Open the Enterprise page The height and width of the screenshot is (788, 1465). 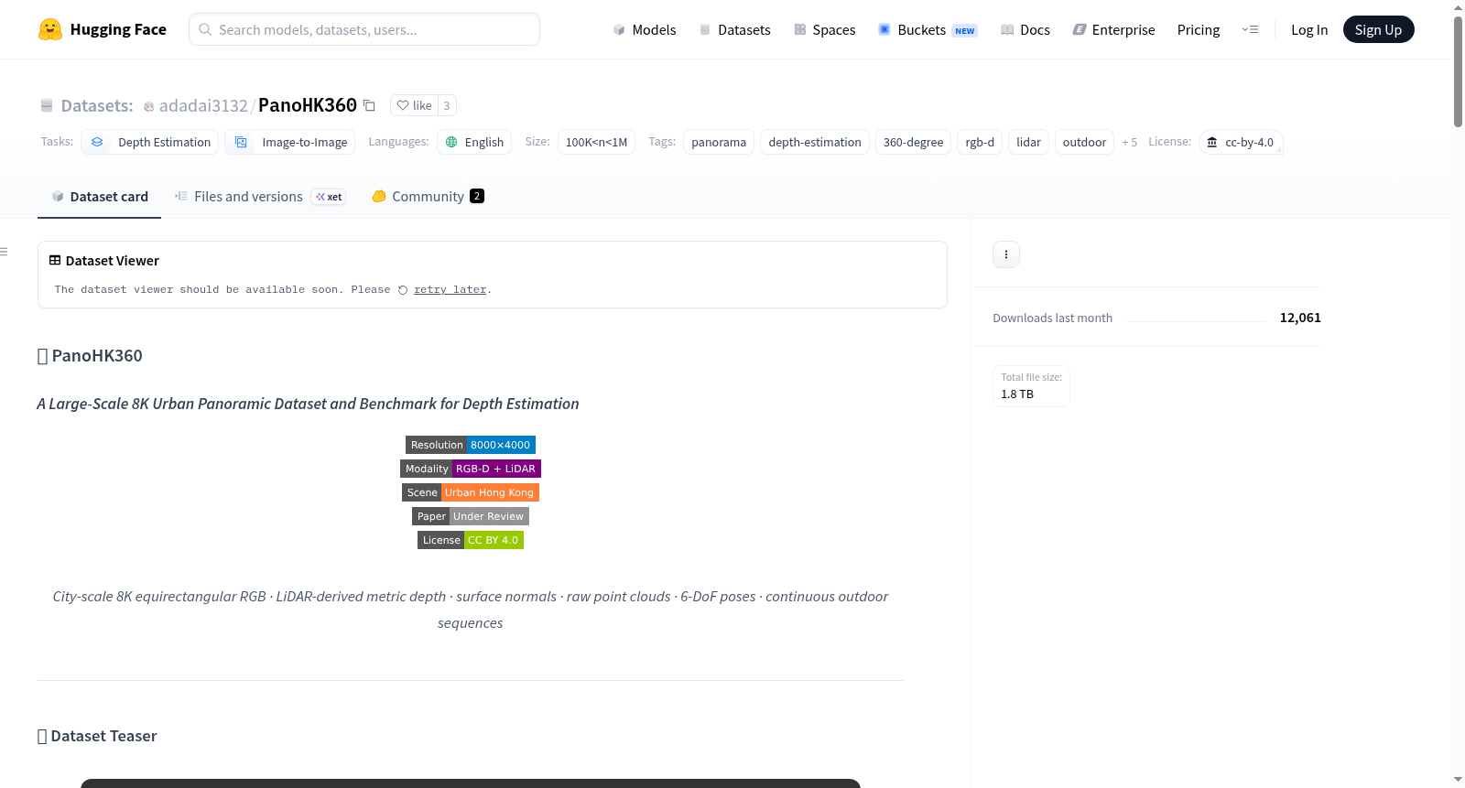click(1114, 29)
